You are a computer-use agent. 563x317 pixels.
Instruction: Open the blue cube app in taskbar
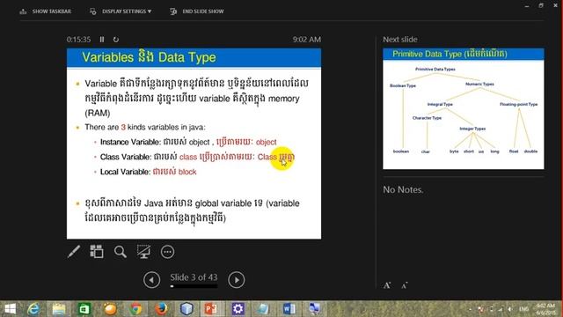[186, 309]
